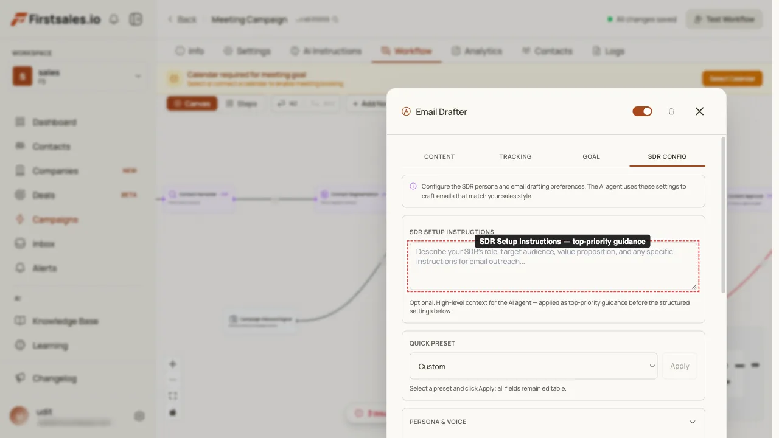Open Dashboard from the sidebar icon

(x=20, y=122)
